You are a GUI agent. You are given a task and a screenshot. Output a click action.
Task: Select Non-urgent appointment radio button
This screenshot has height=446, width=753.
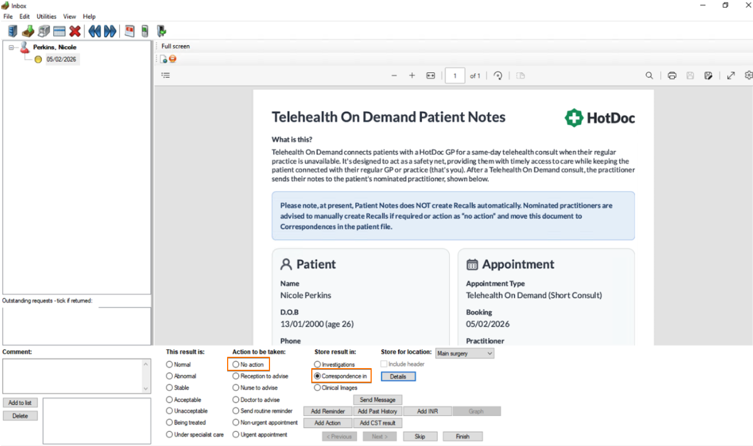[236, 422]
